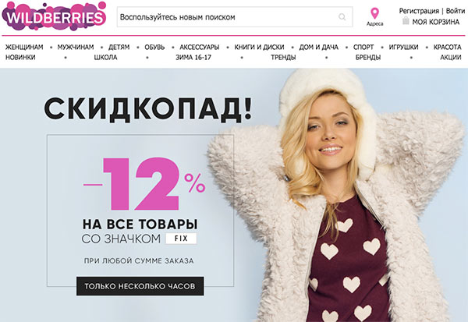Click the СКИДКОПАД banner model photo
Image resolution: width=468 pixels, height=322 pixels.
(337, 196)
